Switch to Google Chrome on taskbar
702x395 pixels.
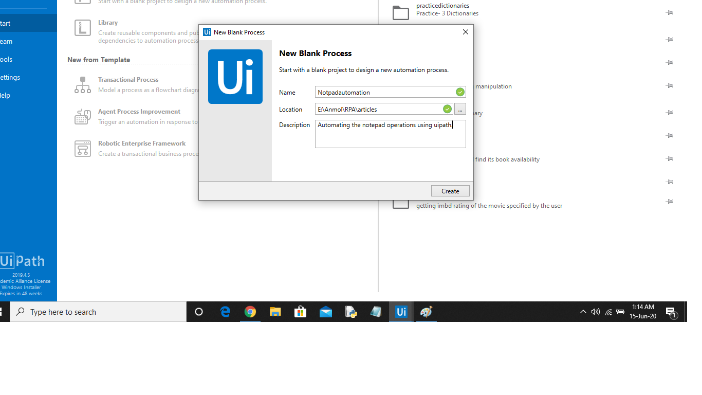250,312
